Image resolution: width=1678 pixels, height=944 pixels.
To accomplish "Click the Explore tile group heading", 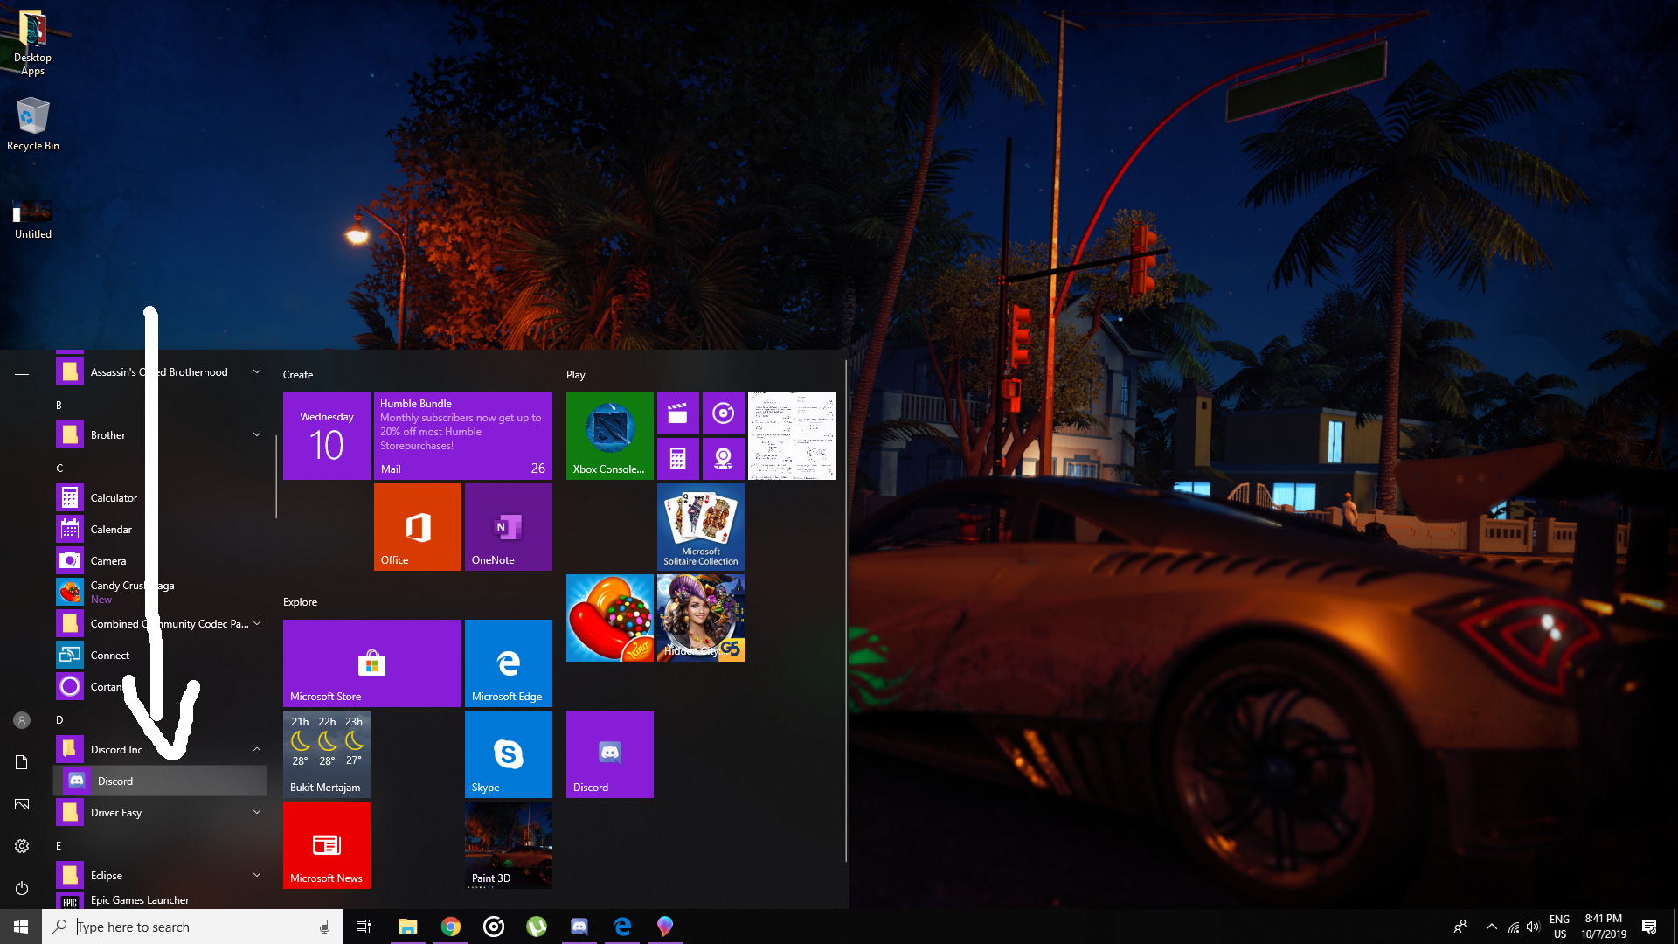I will click(x=300, y=602).
